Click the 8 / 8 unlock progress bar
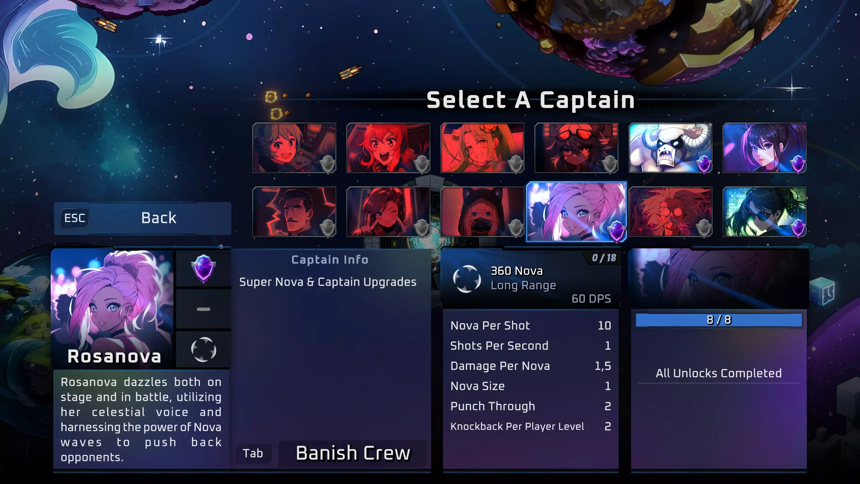 point(719,320)
